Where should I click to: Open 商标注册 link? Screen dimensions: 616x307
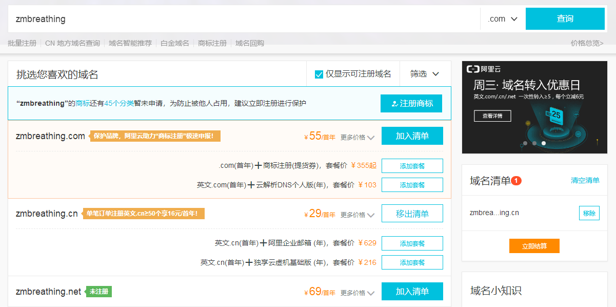point(212,43)
